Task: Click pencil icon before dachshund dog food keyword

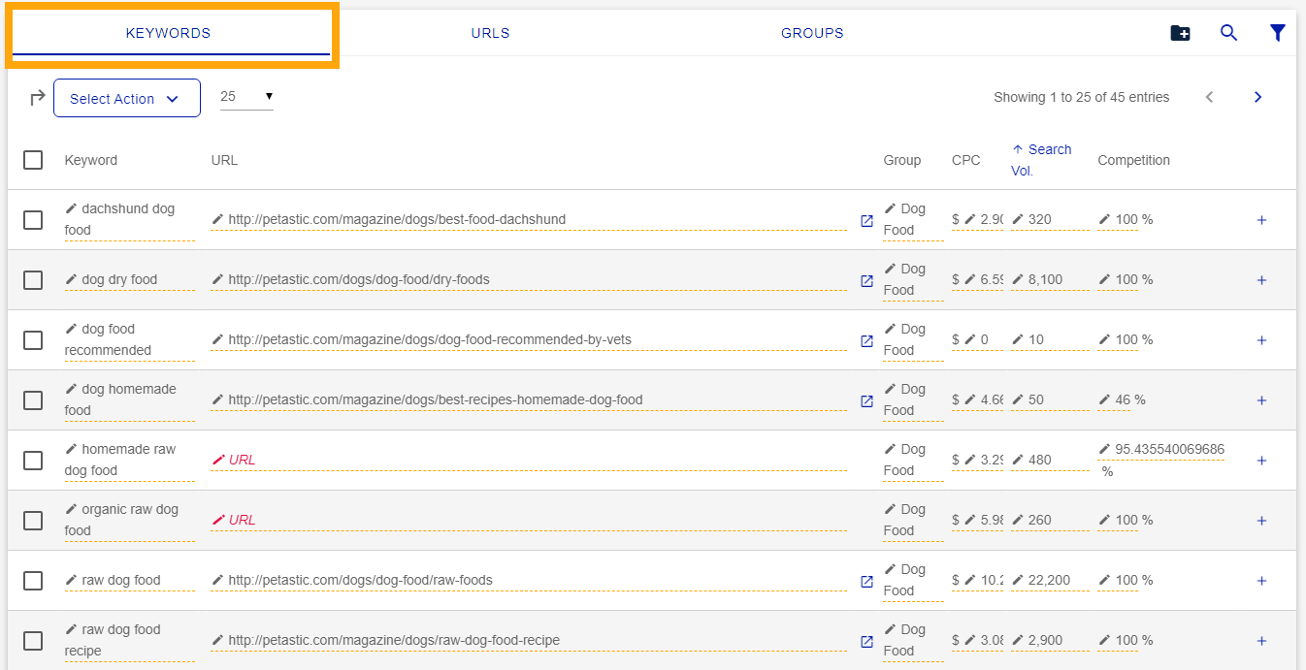Action: [71, 208]
